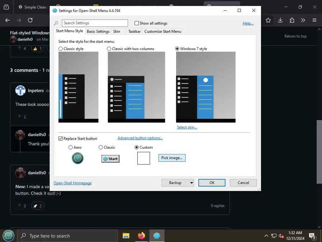The width and height of the screenshot is (322, 242).
Task: Choose the Classic start button option
Action: (x=101, y=147)
